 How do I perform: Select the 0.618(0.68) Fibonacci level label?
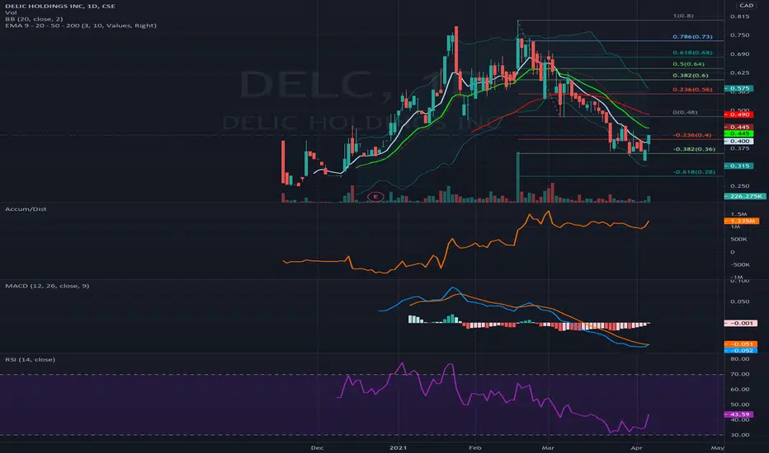[692, 53]
